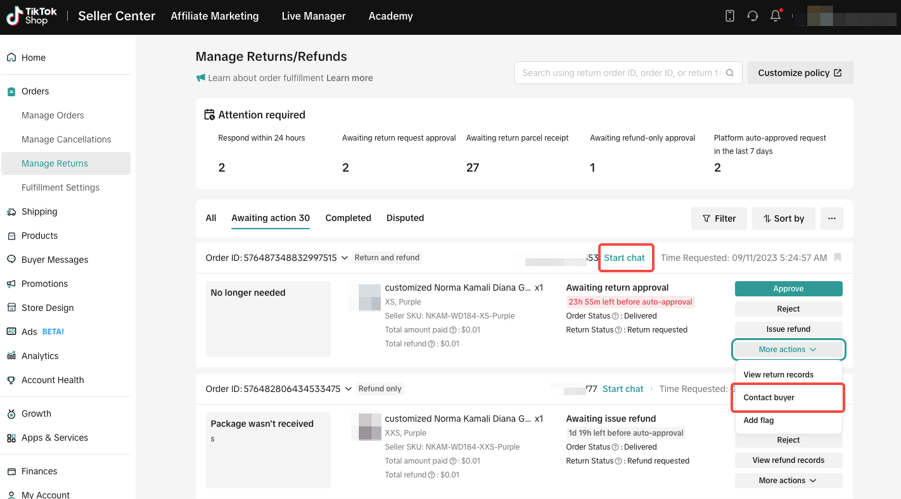Screen dimensions: 901x499
Task: Click Start chat on first order
Action: pyautogui.click(x=624, y=258)
